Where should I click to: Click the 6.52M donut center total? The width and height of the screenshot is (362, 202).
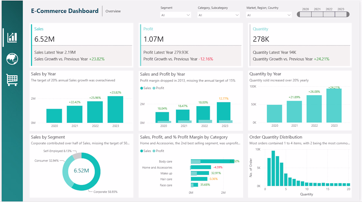point(81,171)
